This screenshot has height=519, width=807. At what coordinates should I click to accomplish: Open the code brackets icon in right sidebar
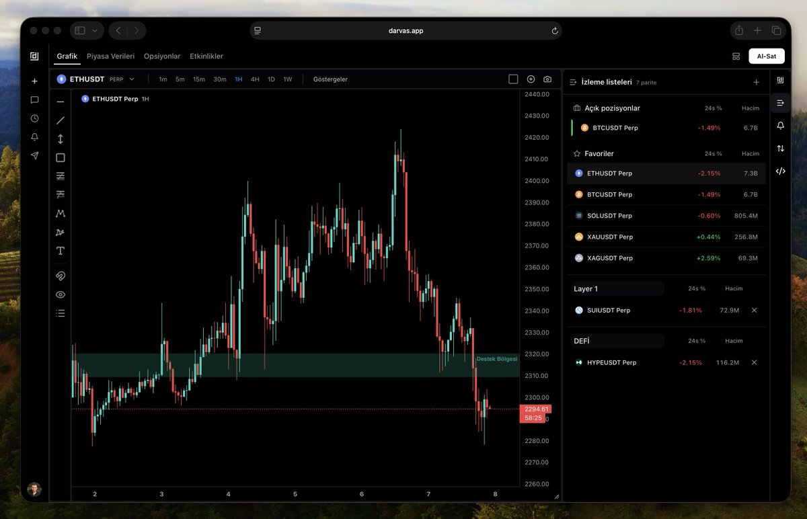(x=780, y=171)
